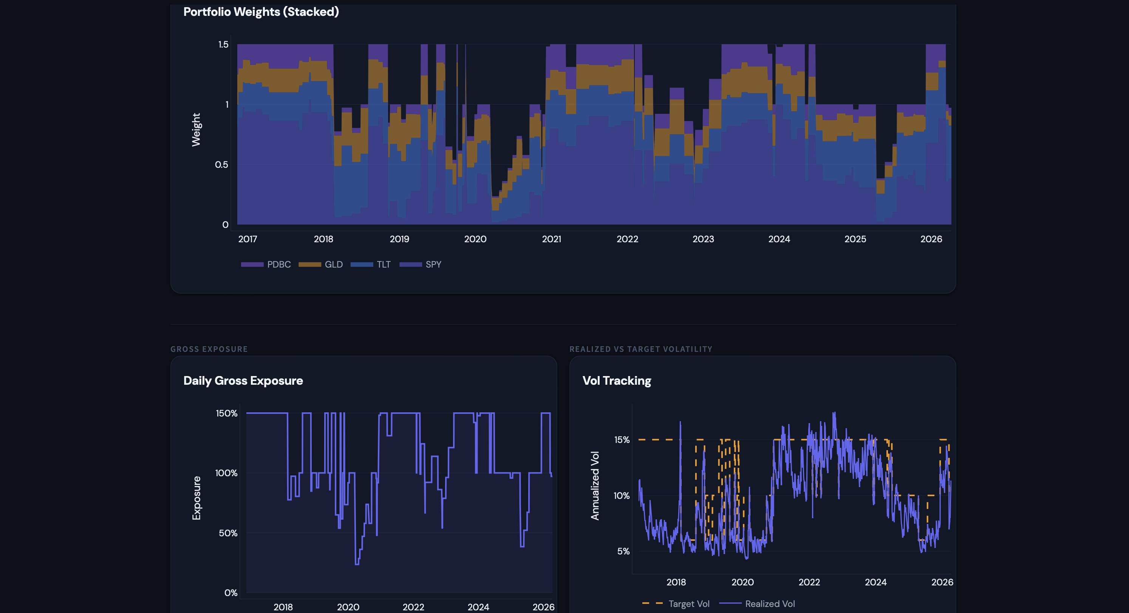Image resolution: width=1129 pixels, height=613 pixels.
Task: Toggle the GLD series in legend
Action: pos(333,265)
